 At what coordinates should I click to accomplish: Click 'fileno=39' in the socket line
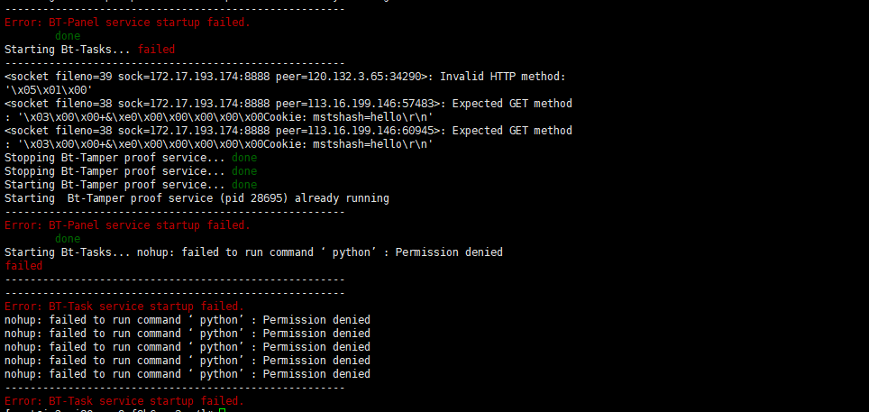tap(83, 77)
